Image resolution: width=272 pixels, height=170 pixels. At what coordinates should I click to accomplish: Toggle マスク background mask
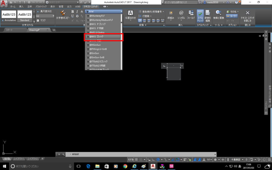pyautogui.click(x=41, y=20)
